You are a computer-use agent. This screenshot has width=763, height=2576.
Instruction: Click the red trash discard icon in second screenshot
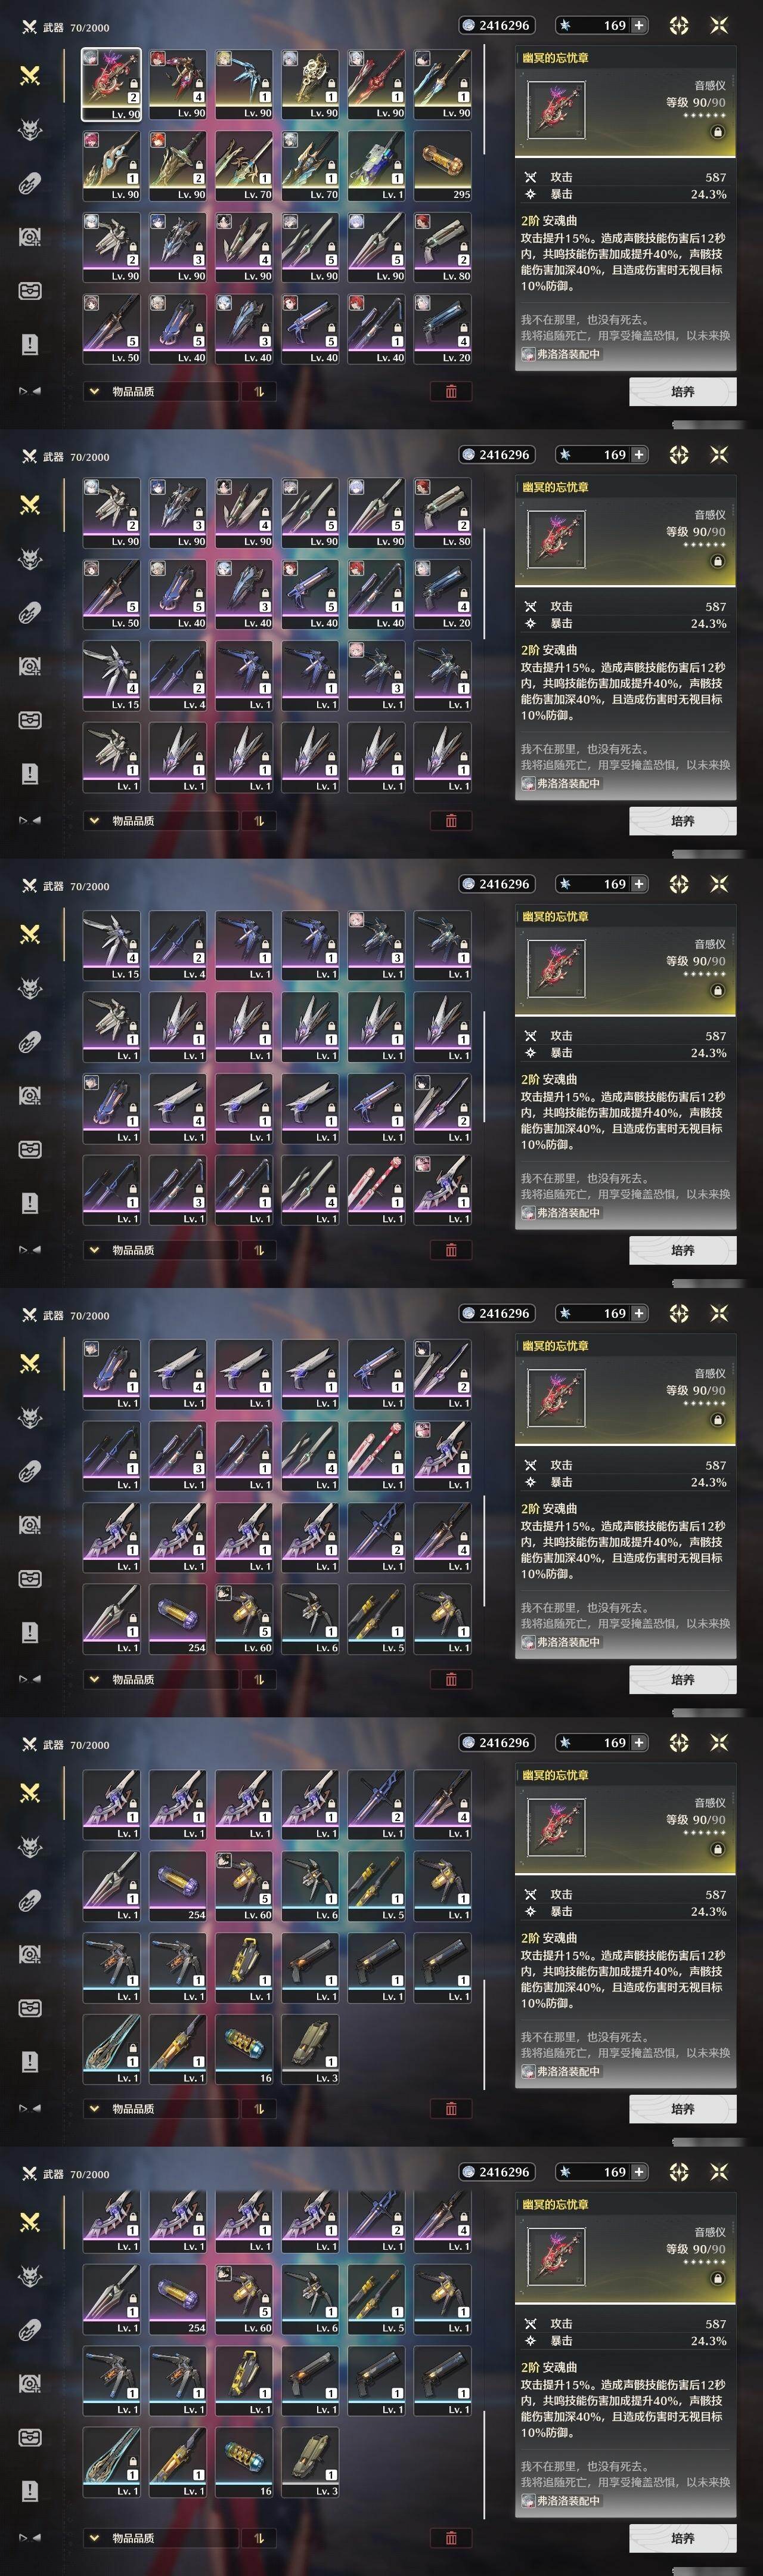pos(451,821)
